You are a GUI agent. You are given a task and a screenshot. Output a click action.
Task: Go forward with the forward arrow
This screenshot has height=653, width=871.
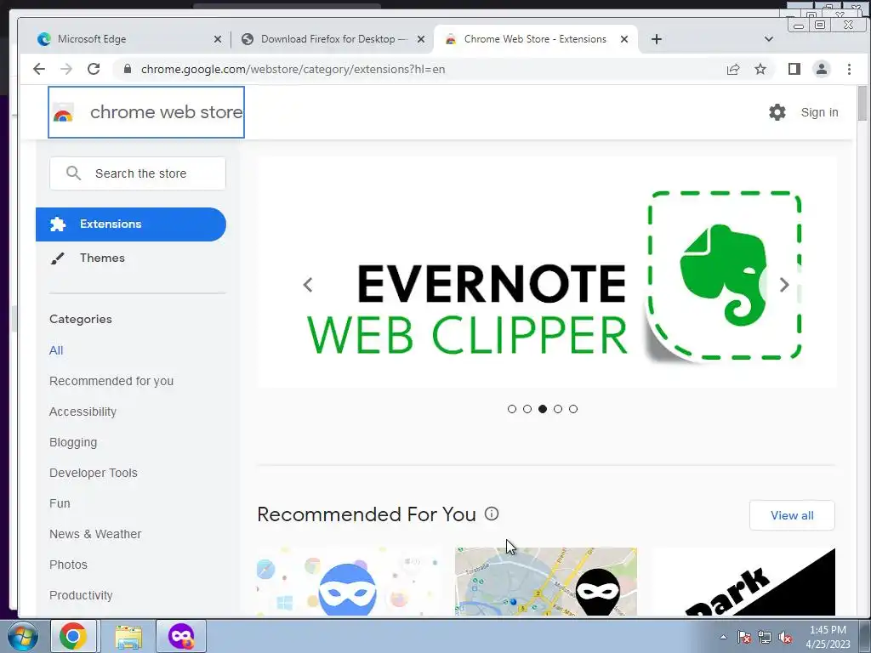(x=66, y=69)
